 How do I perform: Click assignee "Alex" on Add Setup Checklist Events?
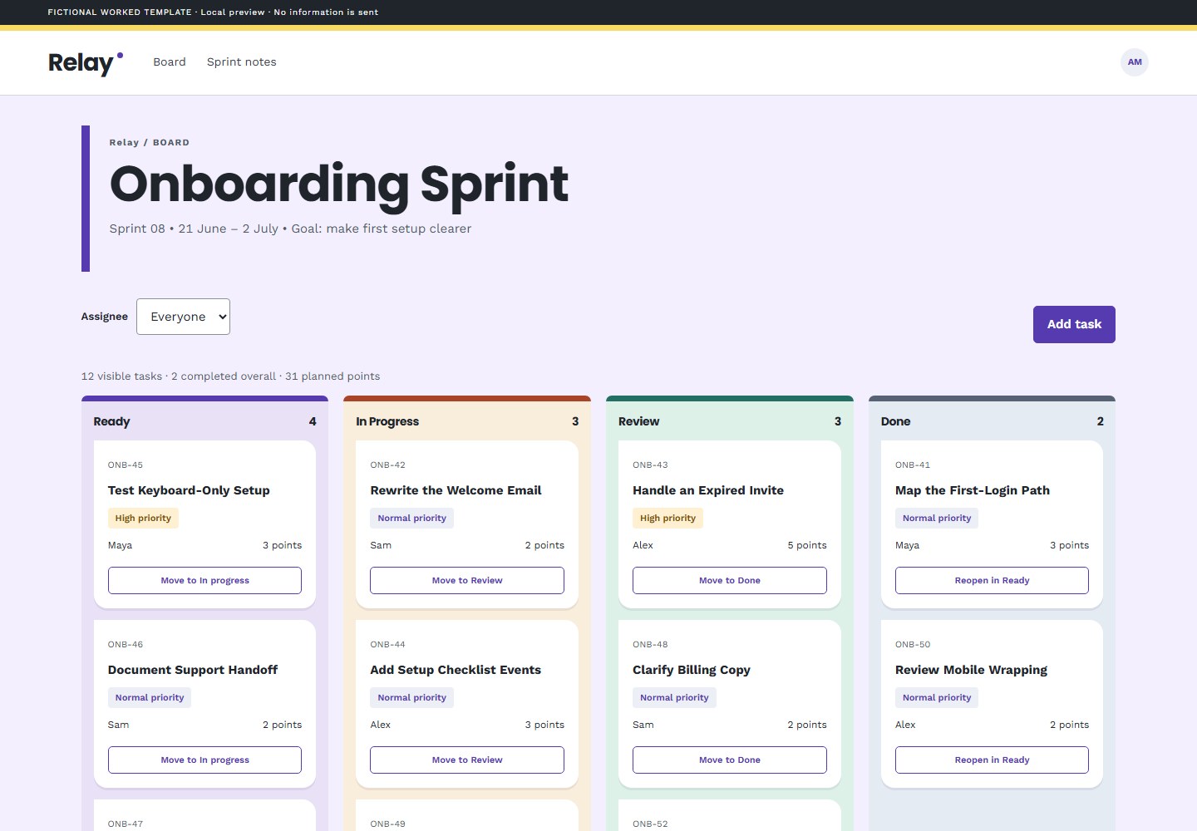[380, 725]
